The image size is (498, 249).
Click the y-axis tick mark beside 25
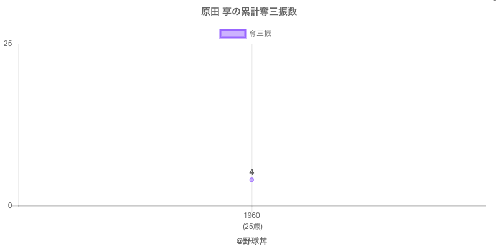(x=16, y=44)
